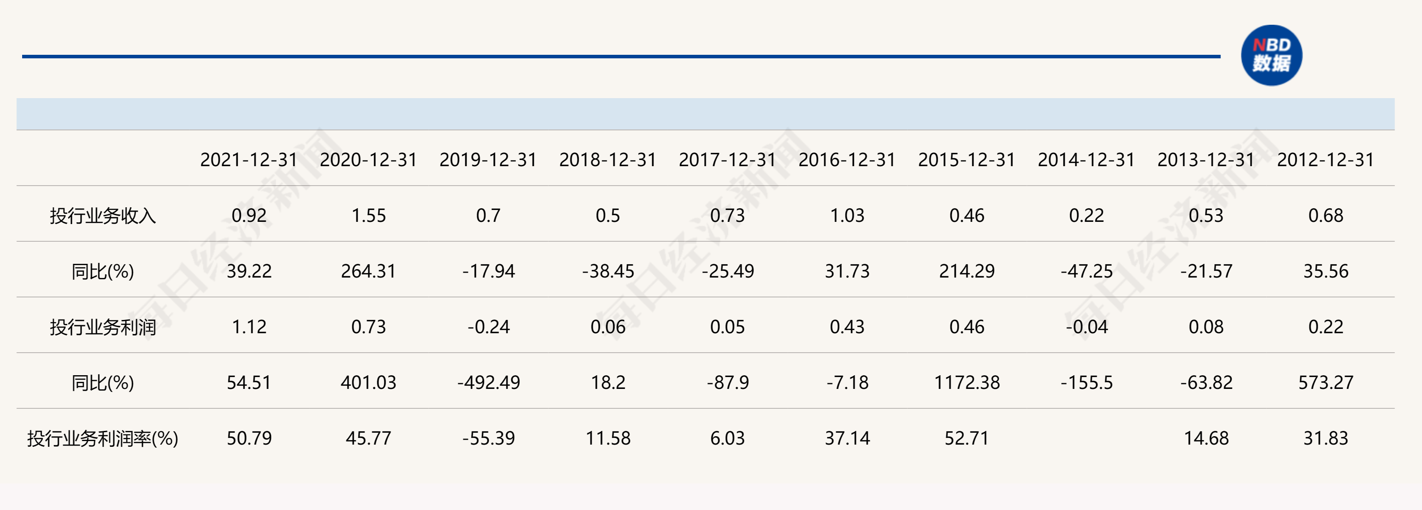Click the 同比(%) label below 投行业务收入

(x=103, y=271)
